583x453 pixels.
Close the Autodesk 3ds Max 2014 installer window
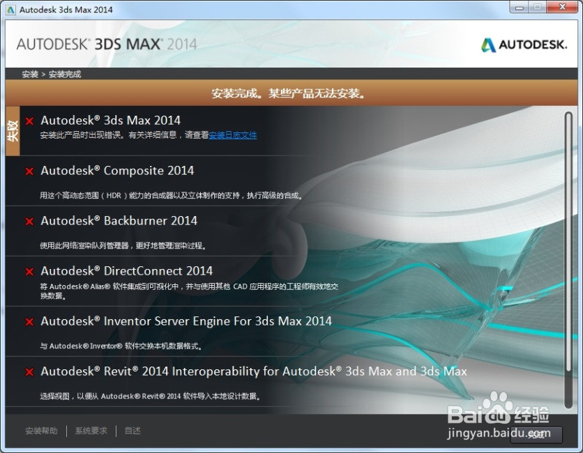(562, 7)
